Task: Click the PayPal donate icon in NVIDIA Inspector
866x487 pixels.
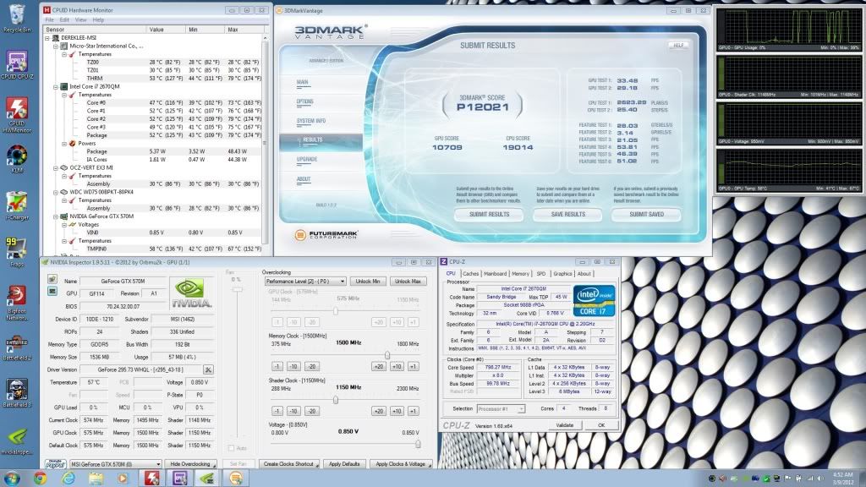Action: tap(55, 464)
